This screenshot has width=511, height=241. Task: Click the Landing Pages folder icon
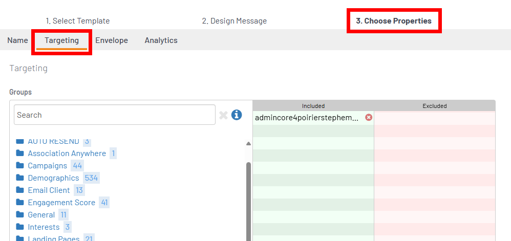[20, 238]
